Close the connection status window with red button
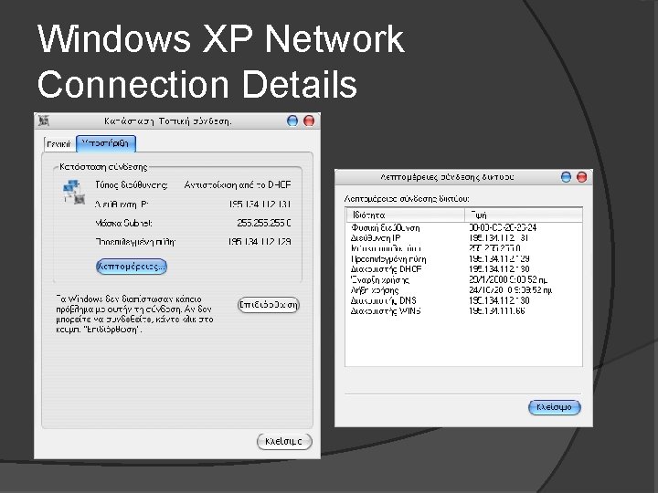Screen dimensions: 658x493 (309, 121)
